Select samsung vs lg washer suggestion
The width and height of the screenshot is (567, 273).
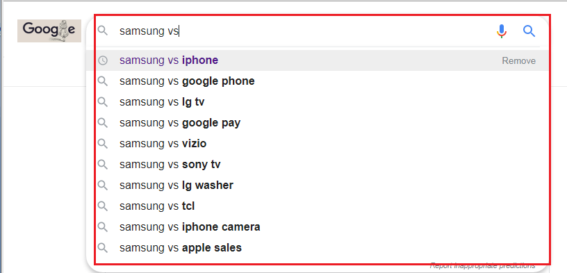coord(322,185)
